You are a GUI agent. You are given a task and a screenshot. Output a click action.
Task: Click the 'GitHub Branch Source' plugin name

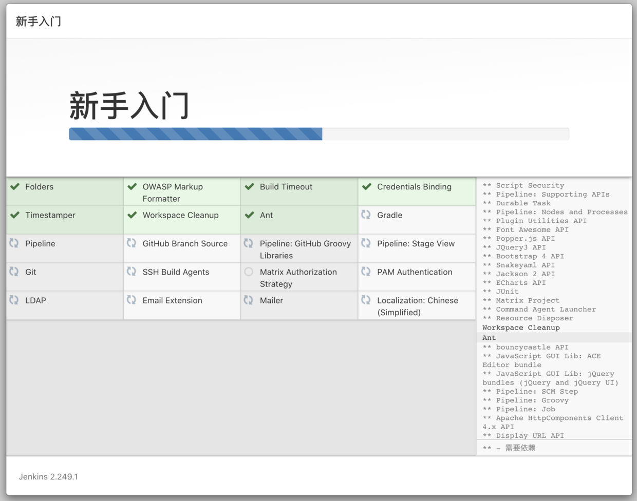tap(185, 243)
